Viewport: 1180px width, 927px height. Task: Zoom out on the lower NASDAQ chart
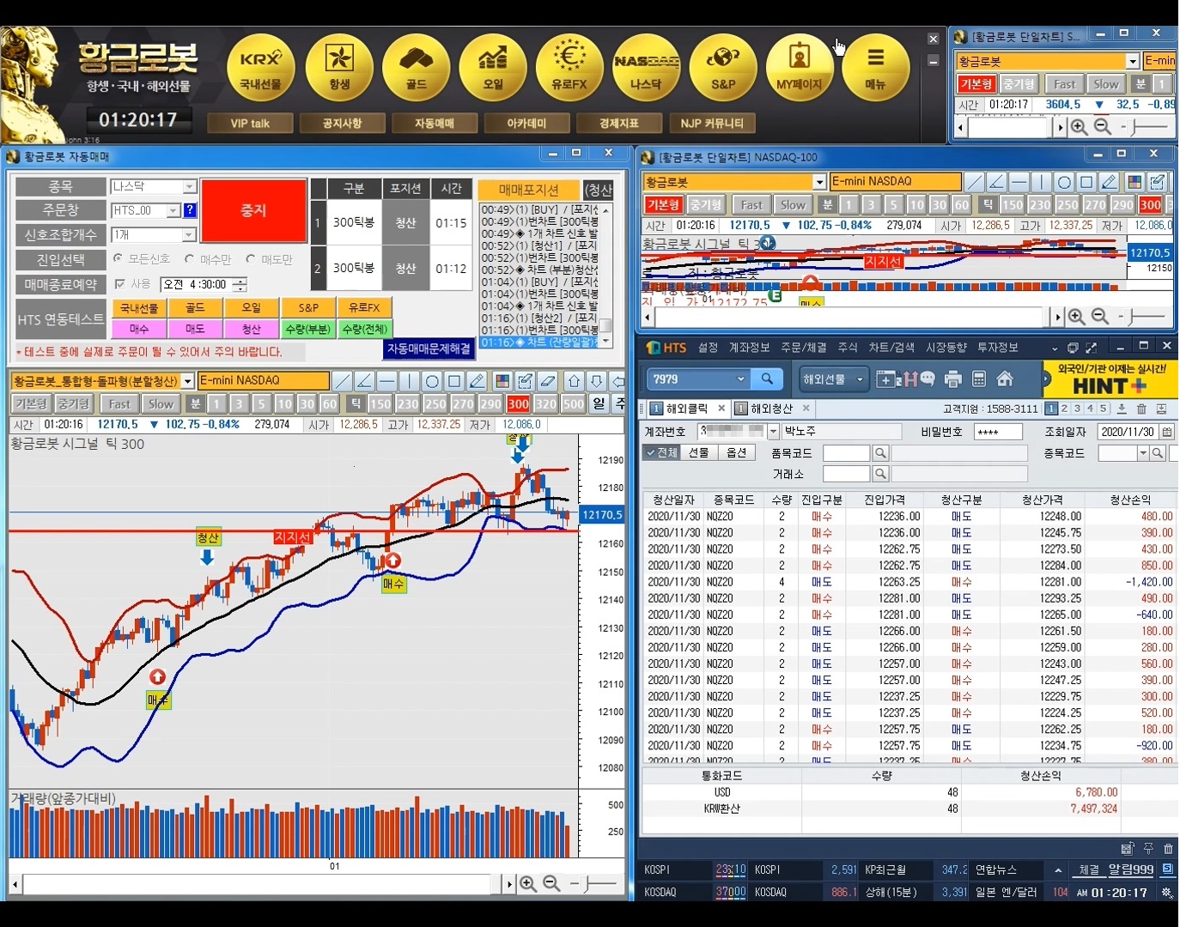[551, 883]
